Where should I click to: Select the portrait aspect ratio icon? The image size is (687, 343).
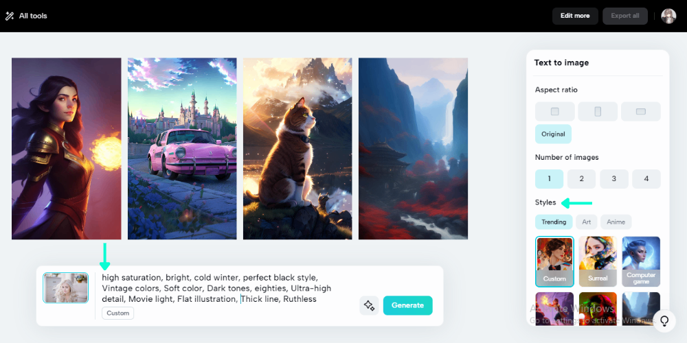[598, 112]
